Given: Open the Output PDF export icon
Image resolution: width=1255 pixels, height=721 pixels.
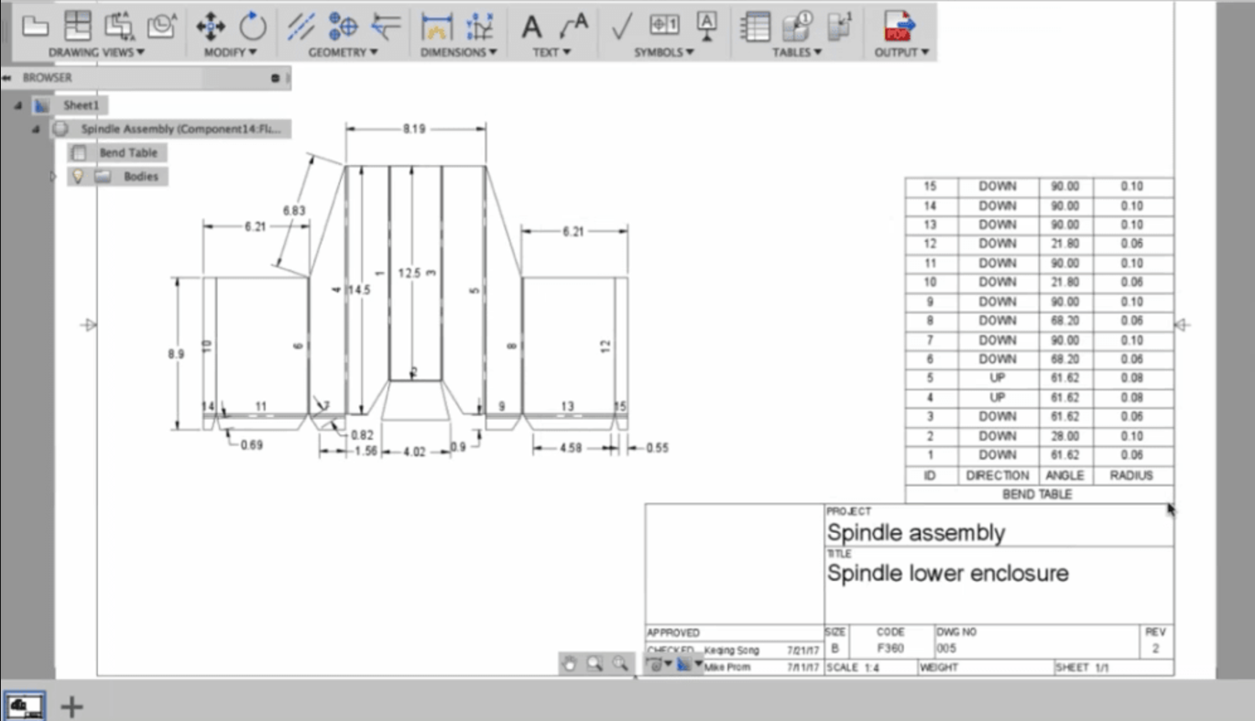Looking at the screenshot, I should pos(900,26).
